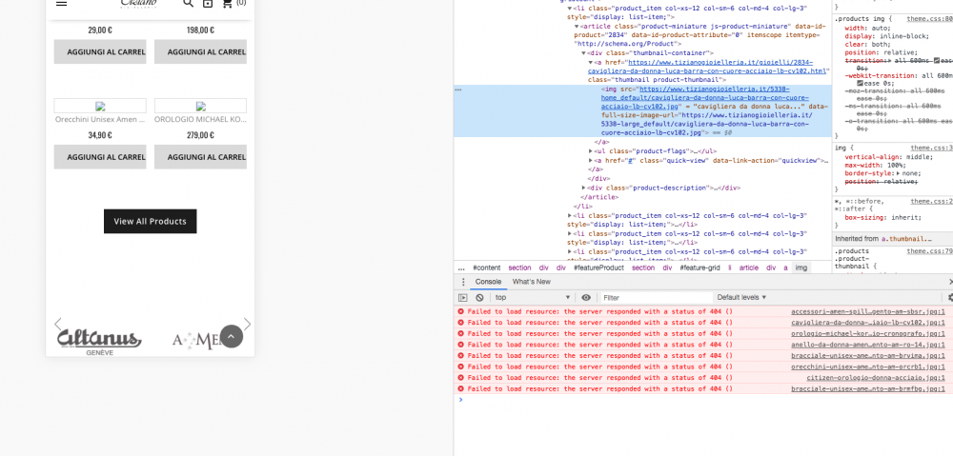Open the anello-da-donna-amen jpg source link

(868, 345)
